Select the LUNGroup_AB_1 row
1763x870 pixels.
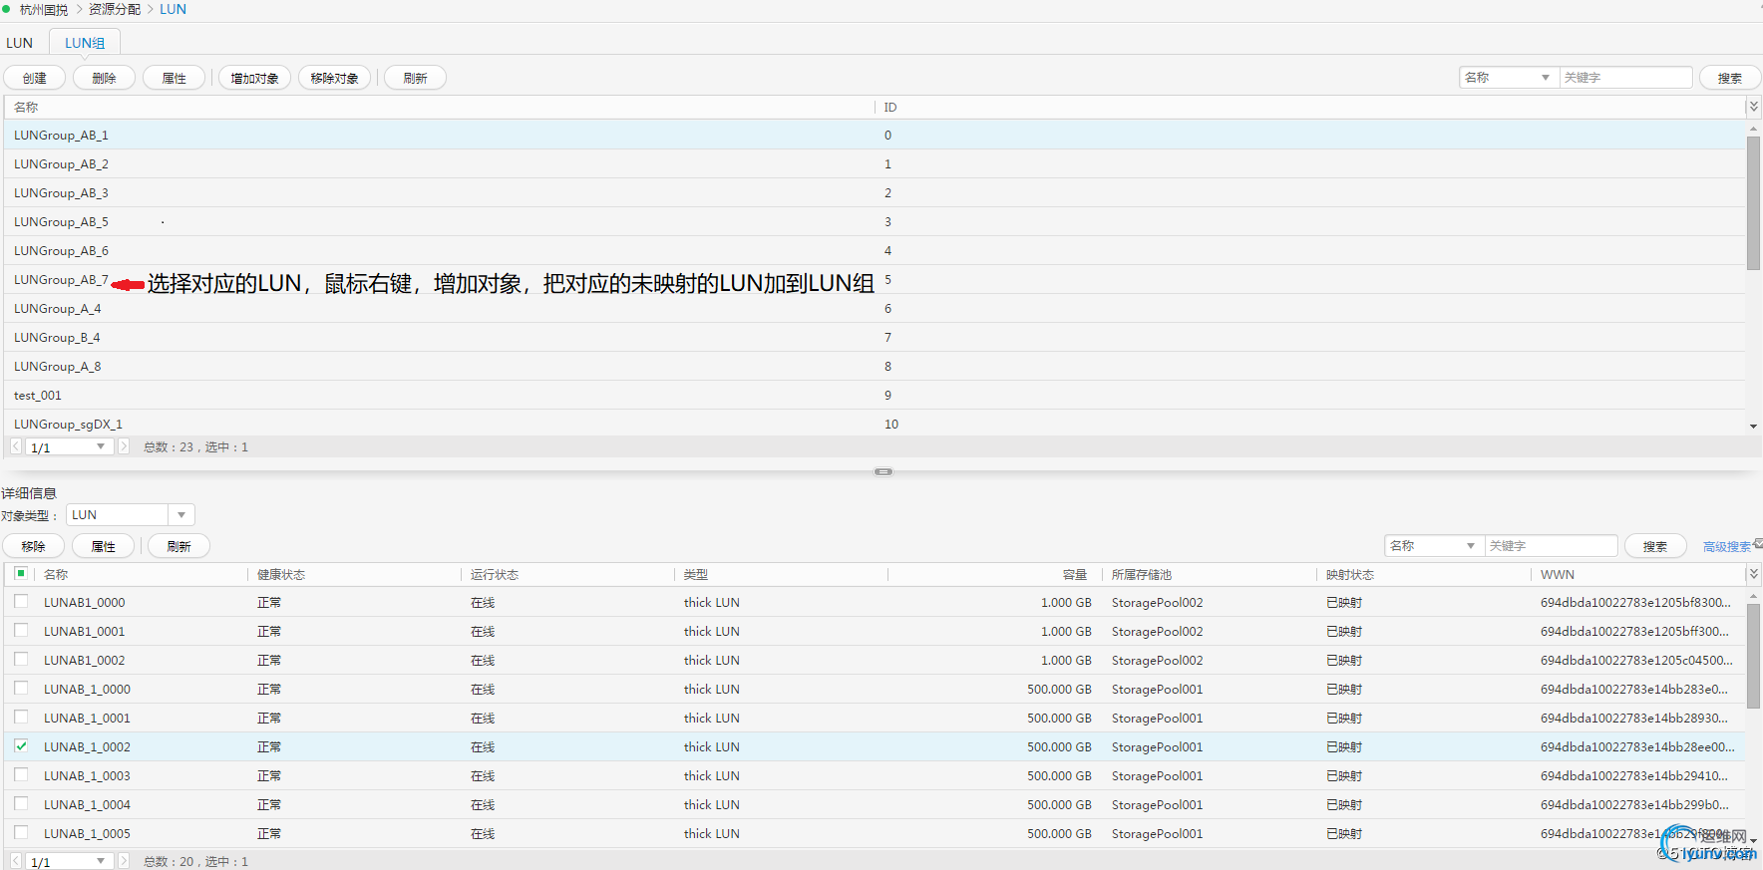point(875,135)
